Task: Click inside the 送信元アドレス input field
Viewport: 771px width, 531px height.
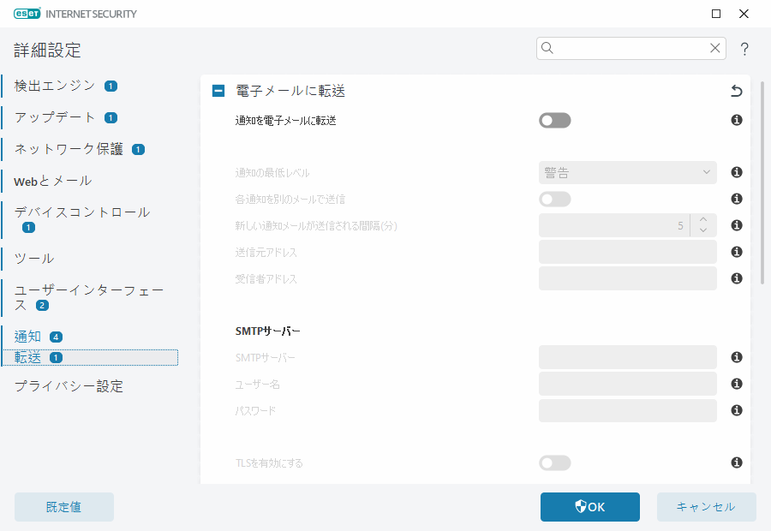Action: tap(627, 252)
